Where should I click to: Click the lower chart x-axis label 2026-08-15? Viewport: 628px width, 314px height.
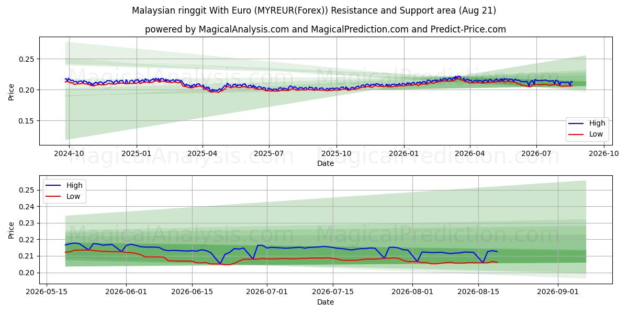coord(478,292)
